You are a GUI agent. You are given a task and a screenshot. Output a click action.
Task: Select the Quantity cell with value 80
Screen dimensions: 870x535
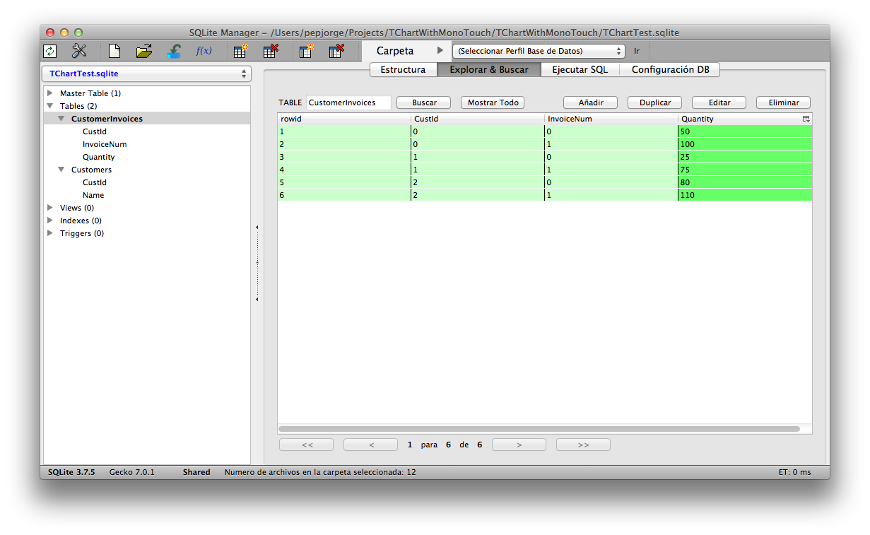pos(745,182)
